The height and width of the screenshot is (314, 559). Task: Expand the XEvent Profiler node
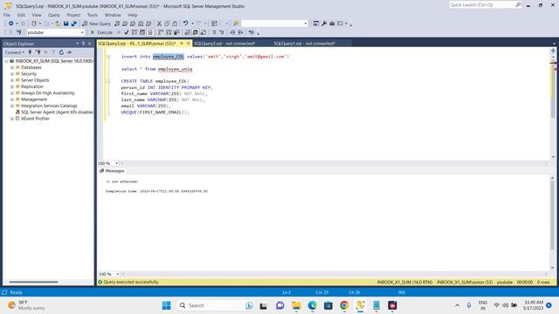[x=12, y=119]
